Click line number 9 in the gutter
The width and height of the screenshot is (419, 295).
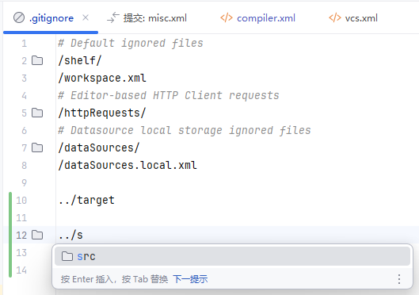tap(25, 183)
